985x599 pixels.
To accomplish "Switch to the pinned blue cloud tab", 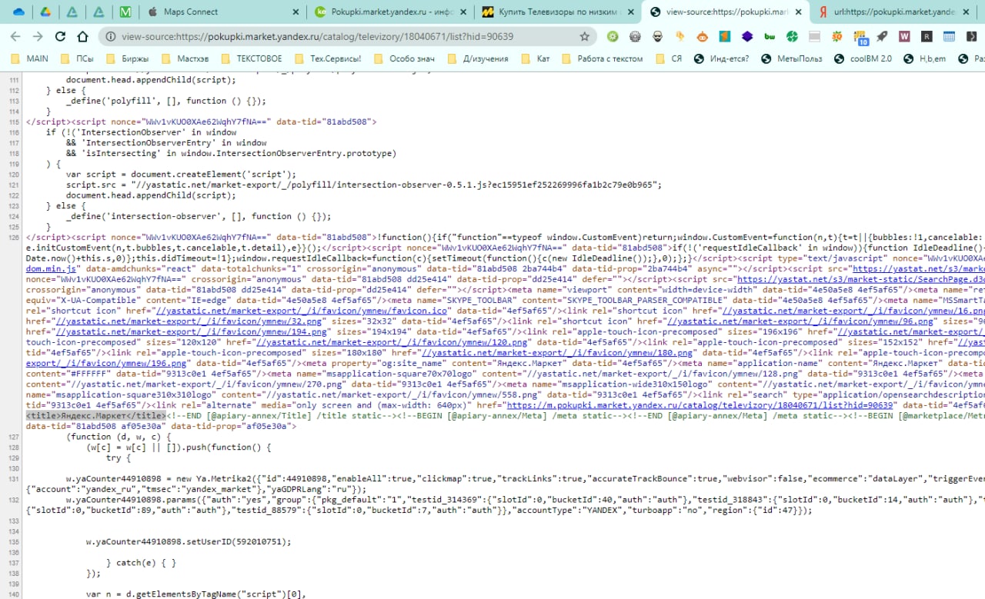I will (x=18, y=12).
